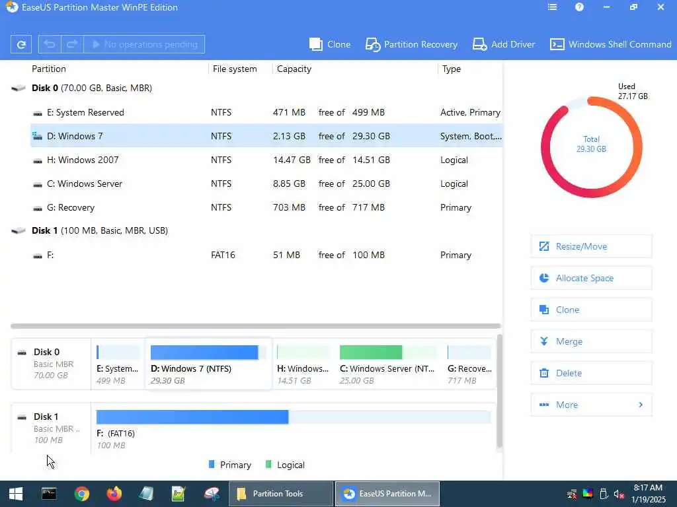Click the Capacity column header

[x=294, y=69]
